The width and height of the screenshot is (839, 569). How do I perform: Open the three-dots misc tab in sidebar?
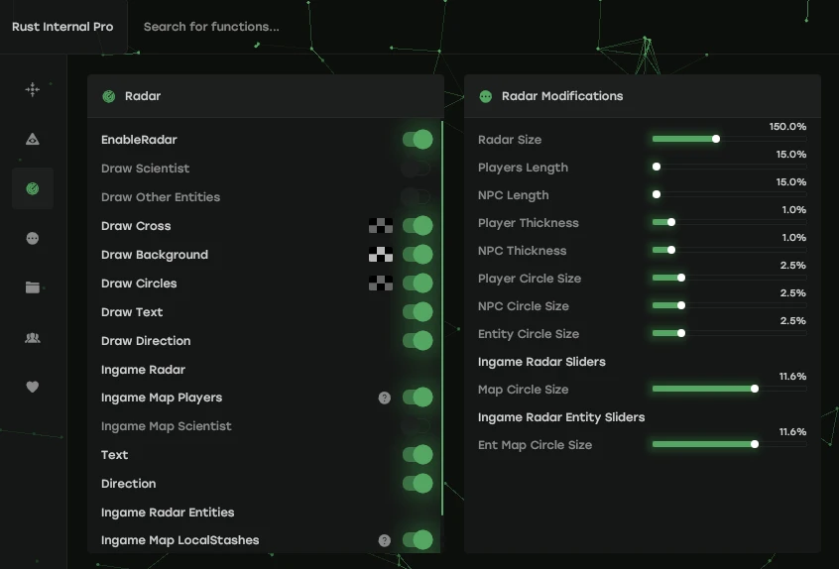point(33,238)
